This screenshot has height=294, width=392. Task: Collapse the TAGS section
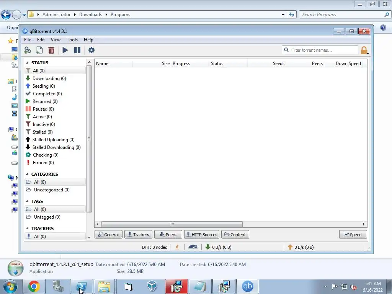pos(28,201)
